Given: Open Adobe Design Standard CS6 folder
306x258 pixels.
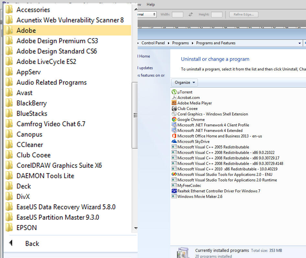Looking at the screenshot, I should click(x=67, y=51).
